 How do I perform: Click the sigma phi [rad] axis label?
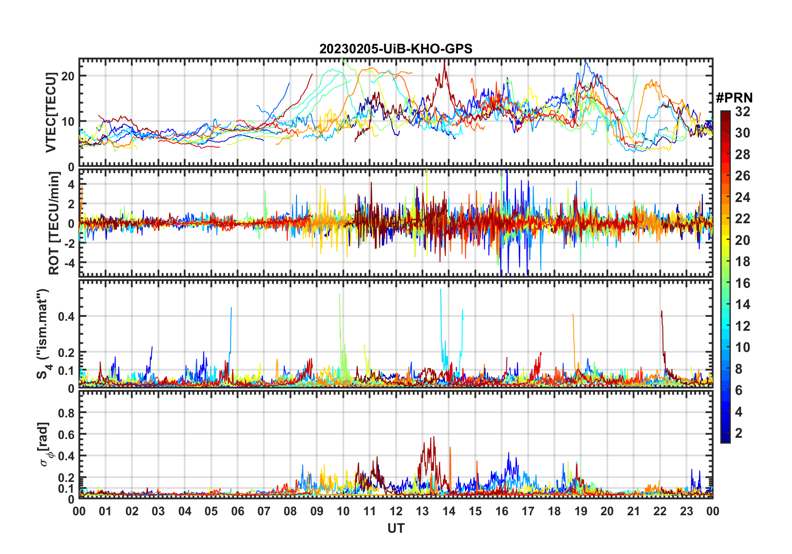tap(45, 444)
